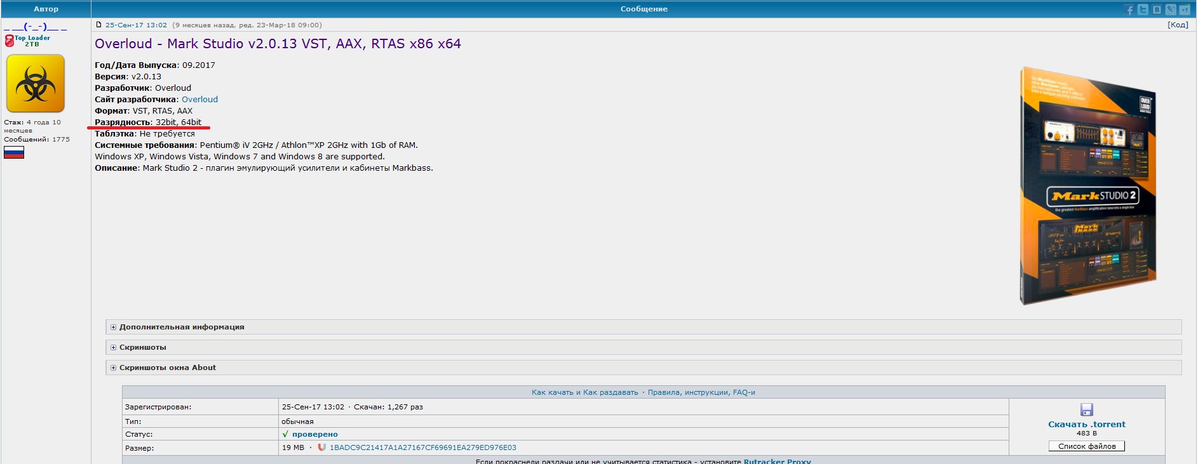Viewport: 1198px width, 464px height.
Task: Open Как качать и Как раздавать link
Action: point(585,392)
